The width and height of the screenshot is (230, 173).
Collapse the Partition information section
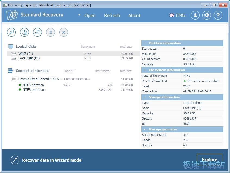tap(144, 43)
